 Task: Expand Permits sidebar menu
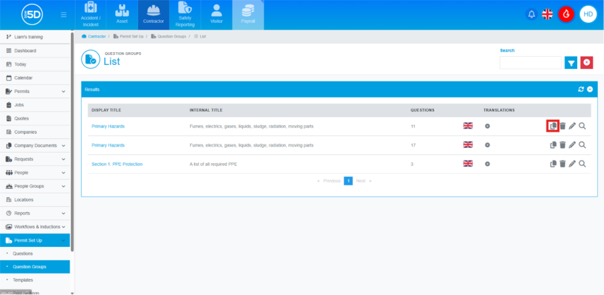[x=35, y=91]
